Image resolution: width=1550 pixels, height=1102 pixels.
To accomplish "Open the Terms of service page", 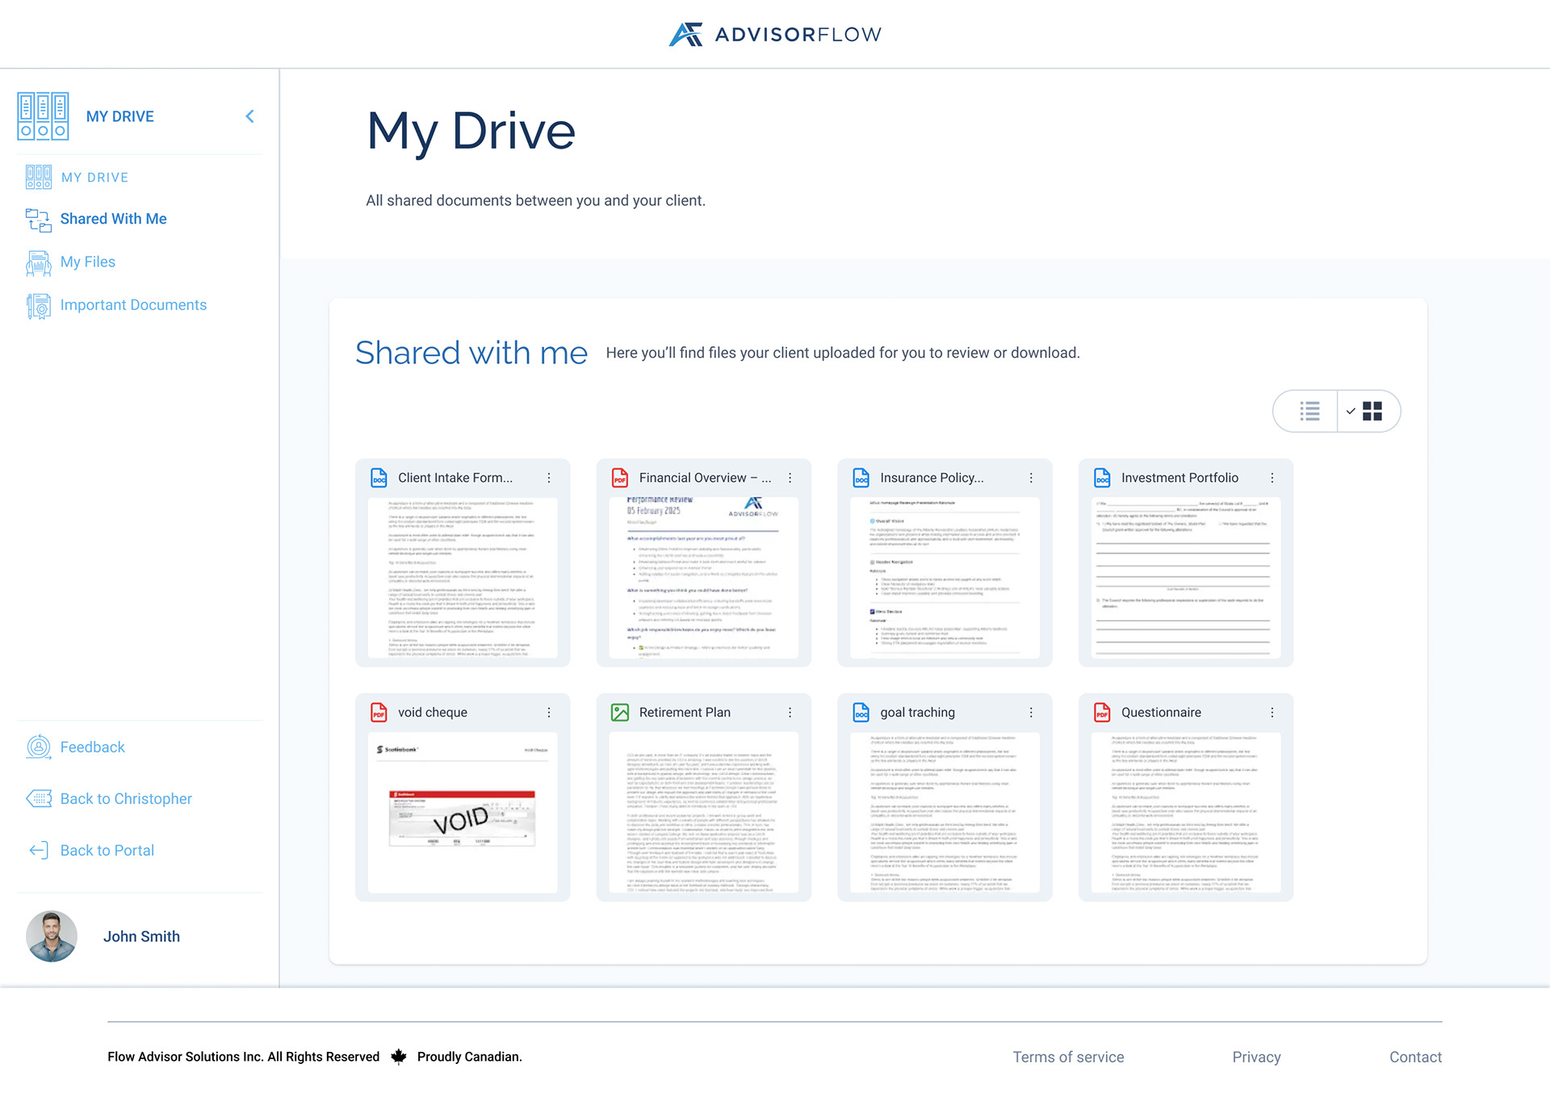I will pos(1068,1056).
